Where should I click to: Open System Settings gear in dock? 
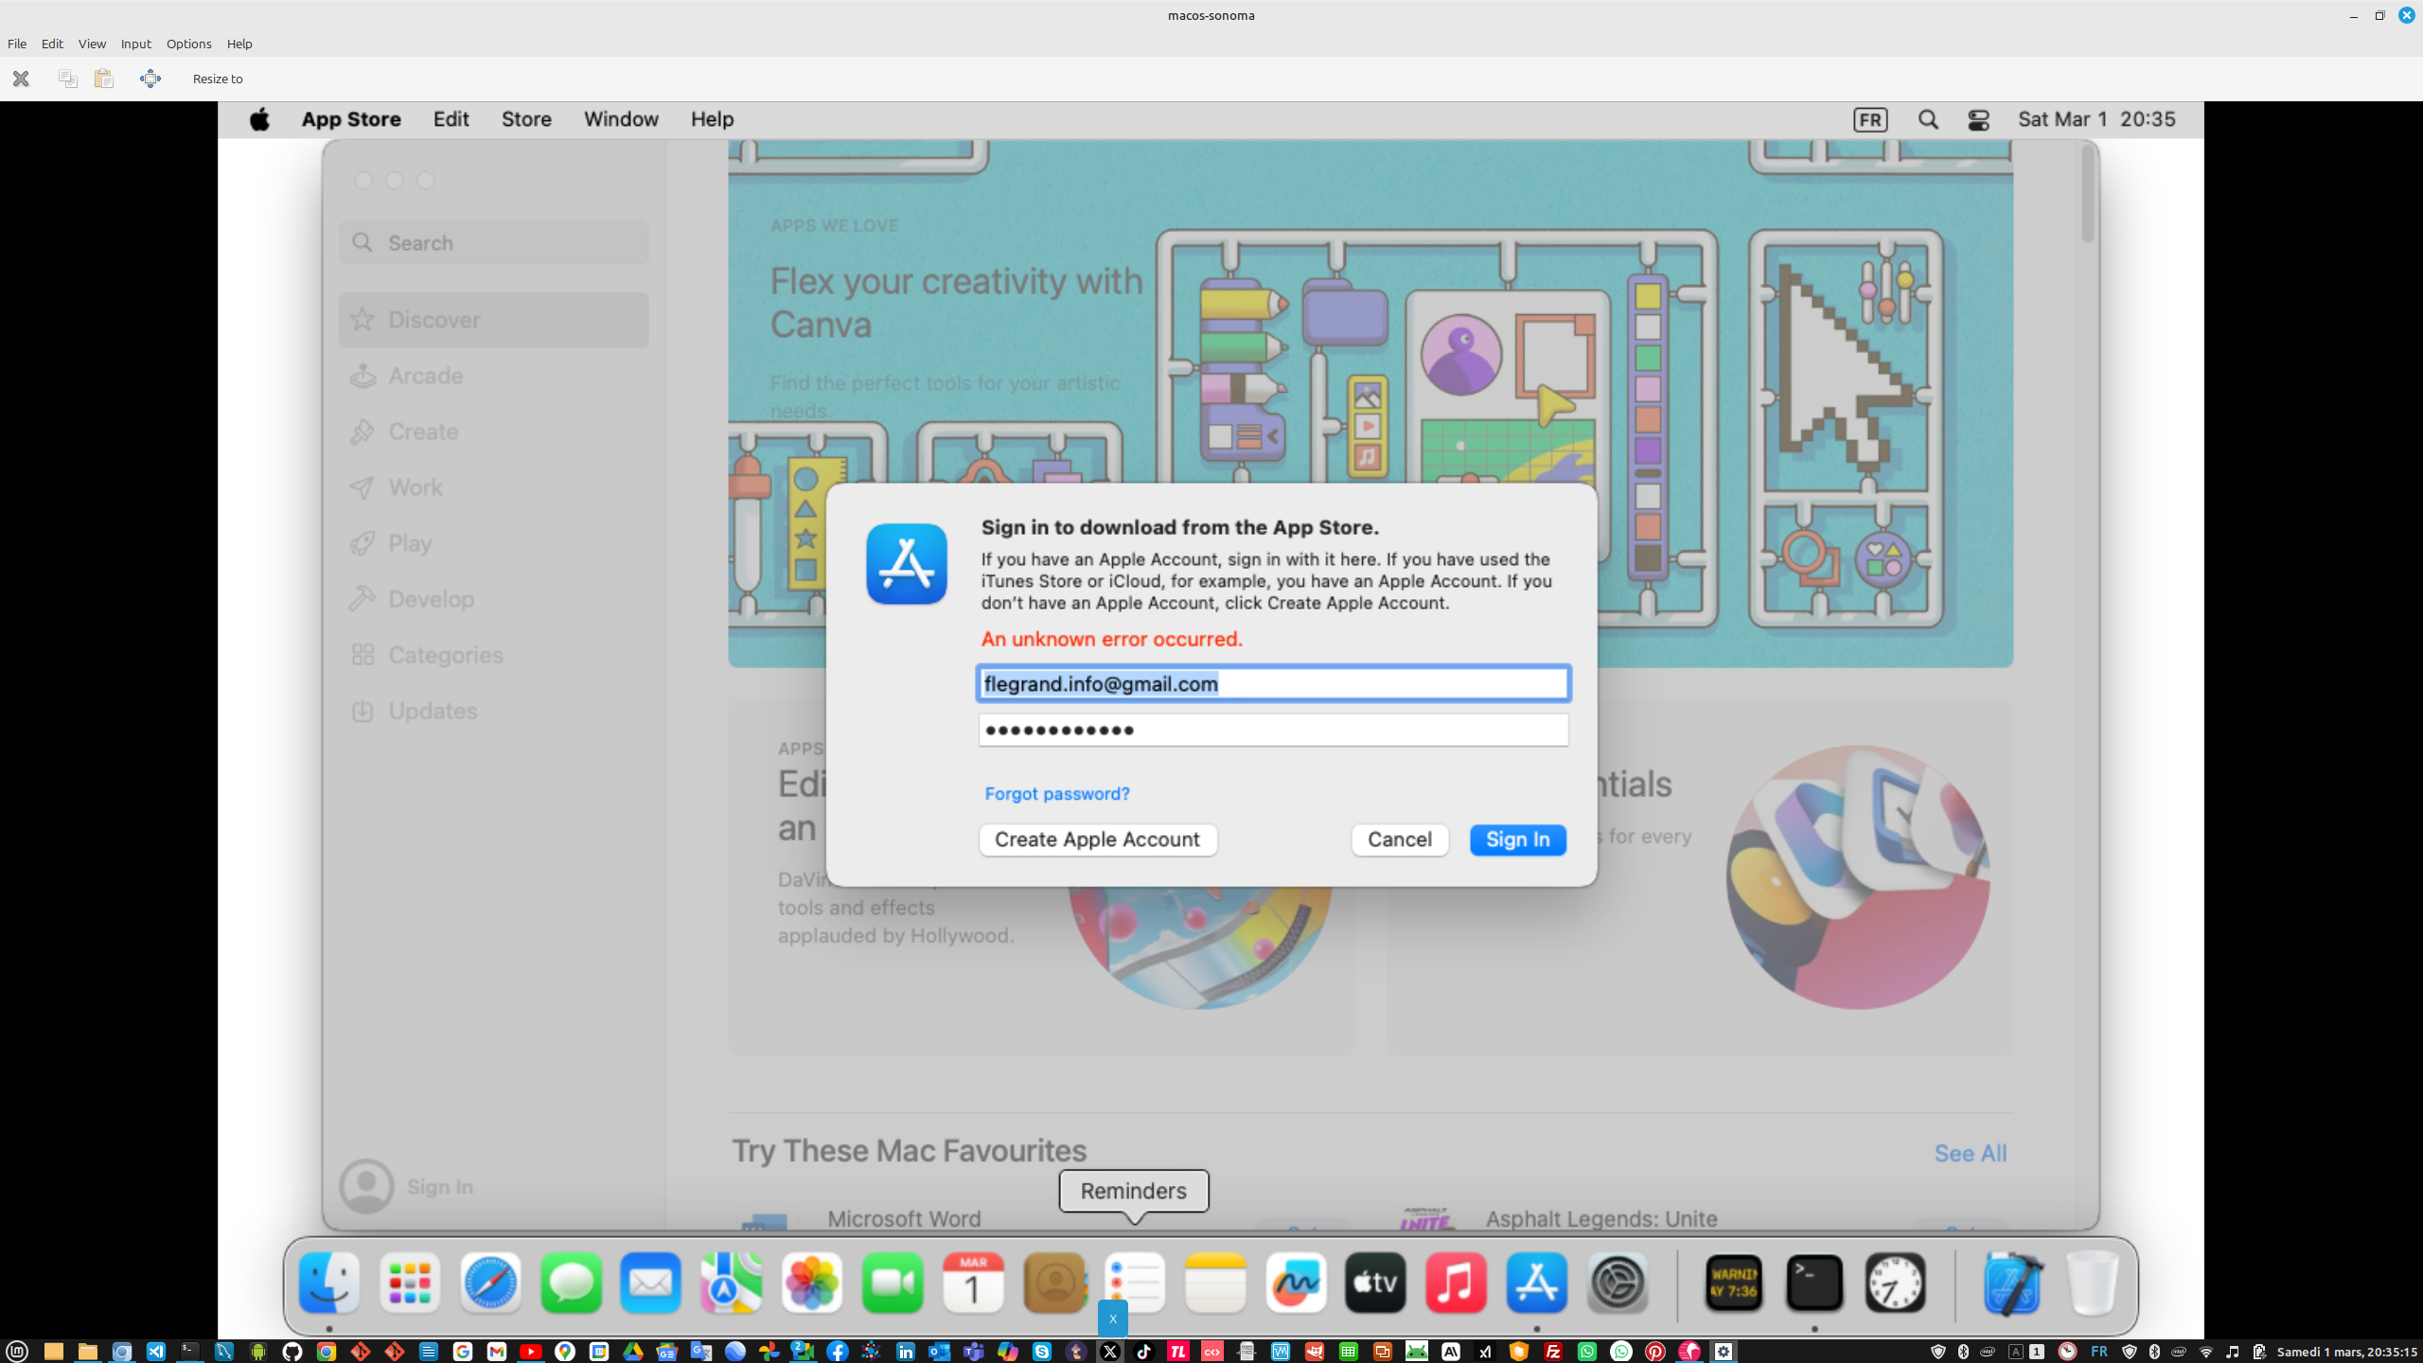tap(1617, 1283)
